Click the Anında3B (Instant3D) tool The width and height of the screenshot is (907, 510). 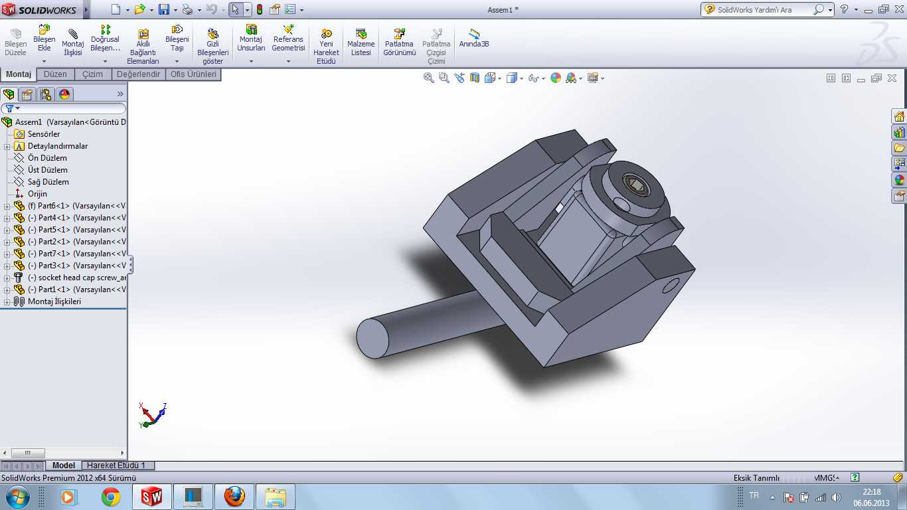[x=474, y=33]
